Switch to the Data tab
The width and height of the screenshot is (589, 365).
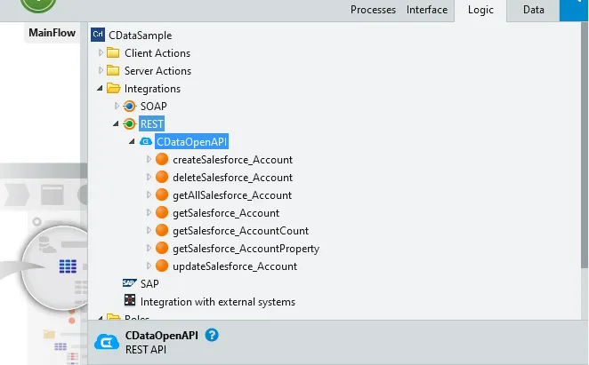(533, 10)
